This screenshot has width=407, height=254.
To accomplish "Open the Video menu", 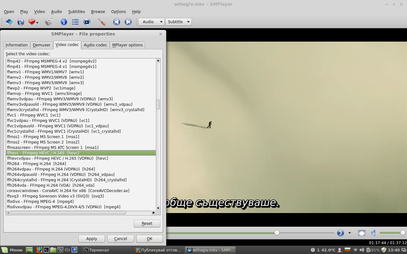I will point(39,12).
